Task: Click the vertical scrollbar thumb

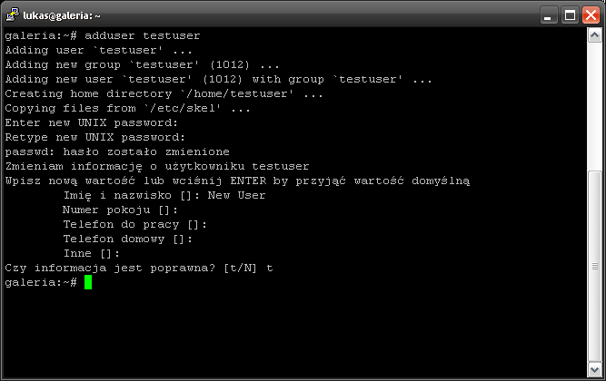Action: click(x=594, y=266)
